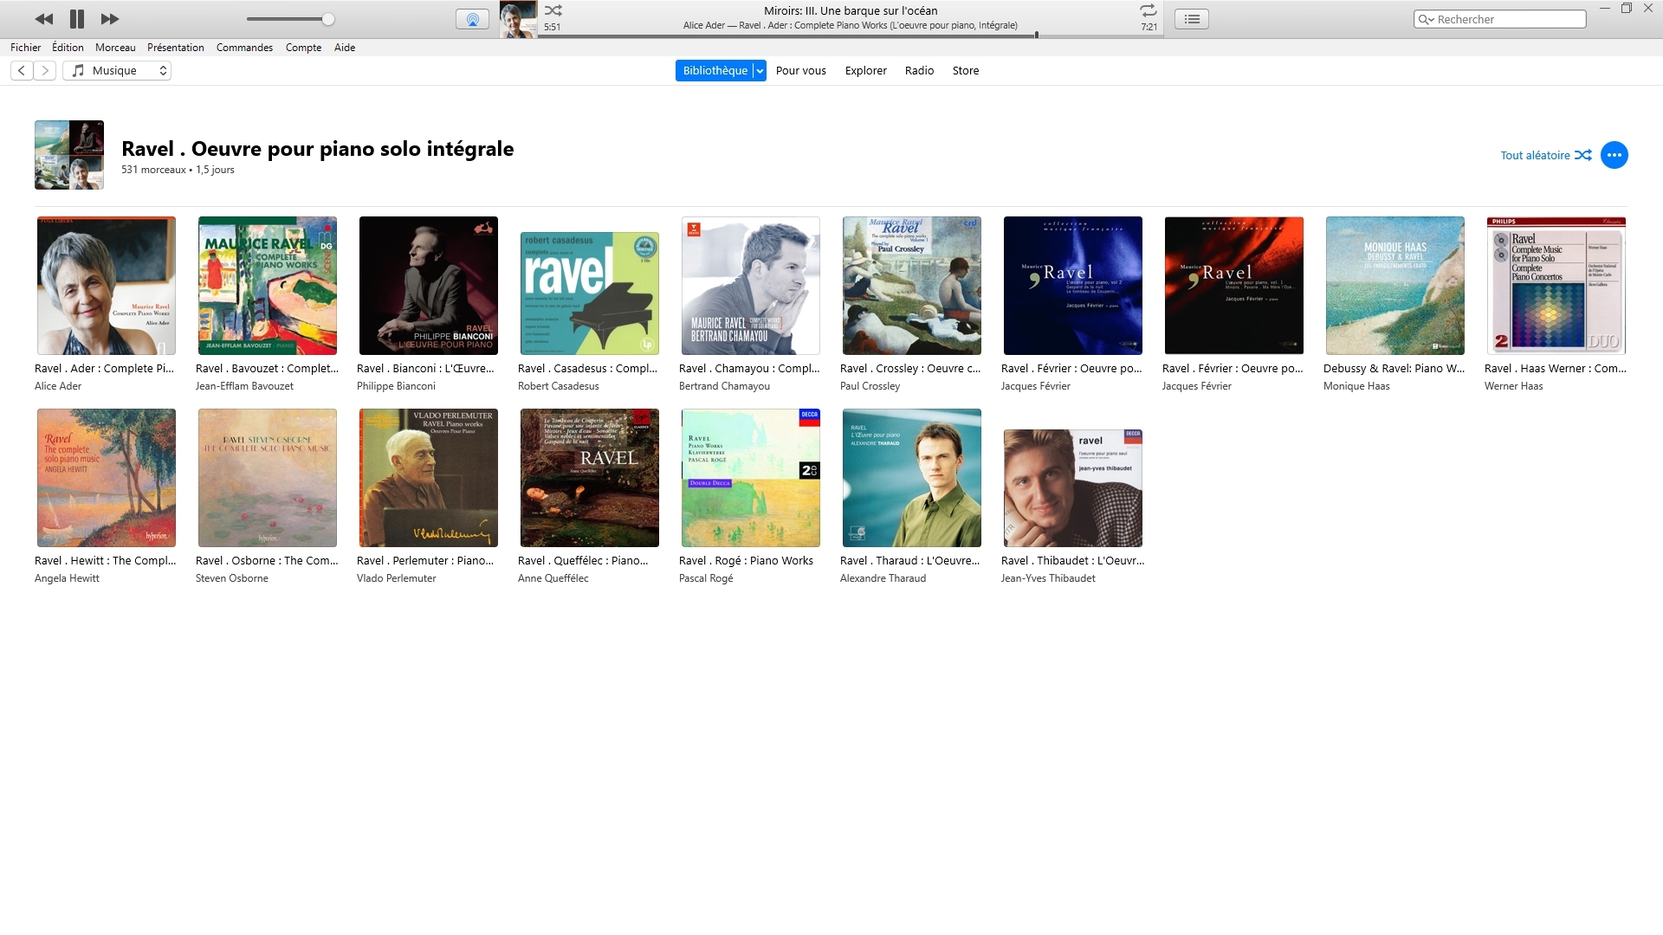Open the Paul Crossley album cover
Viewport: 1663px width, 935px height.
912,286
